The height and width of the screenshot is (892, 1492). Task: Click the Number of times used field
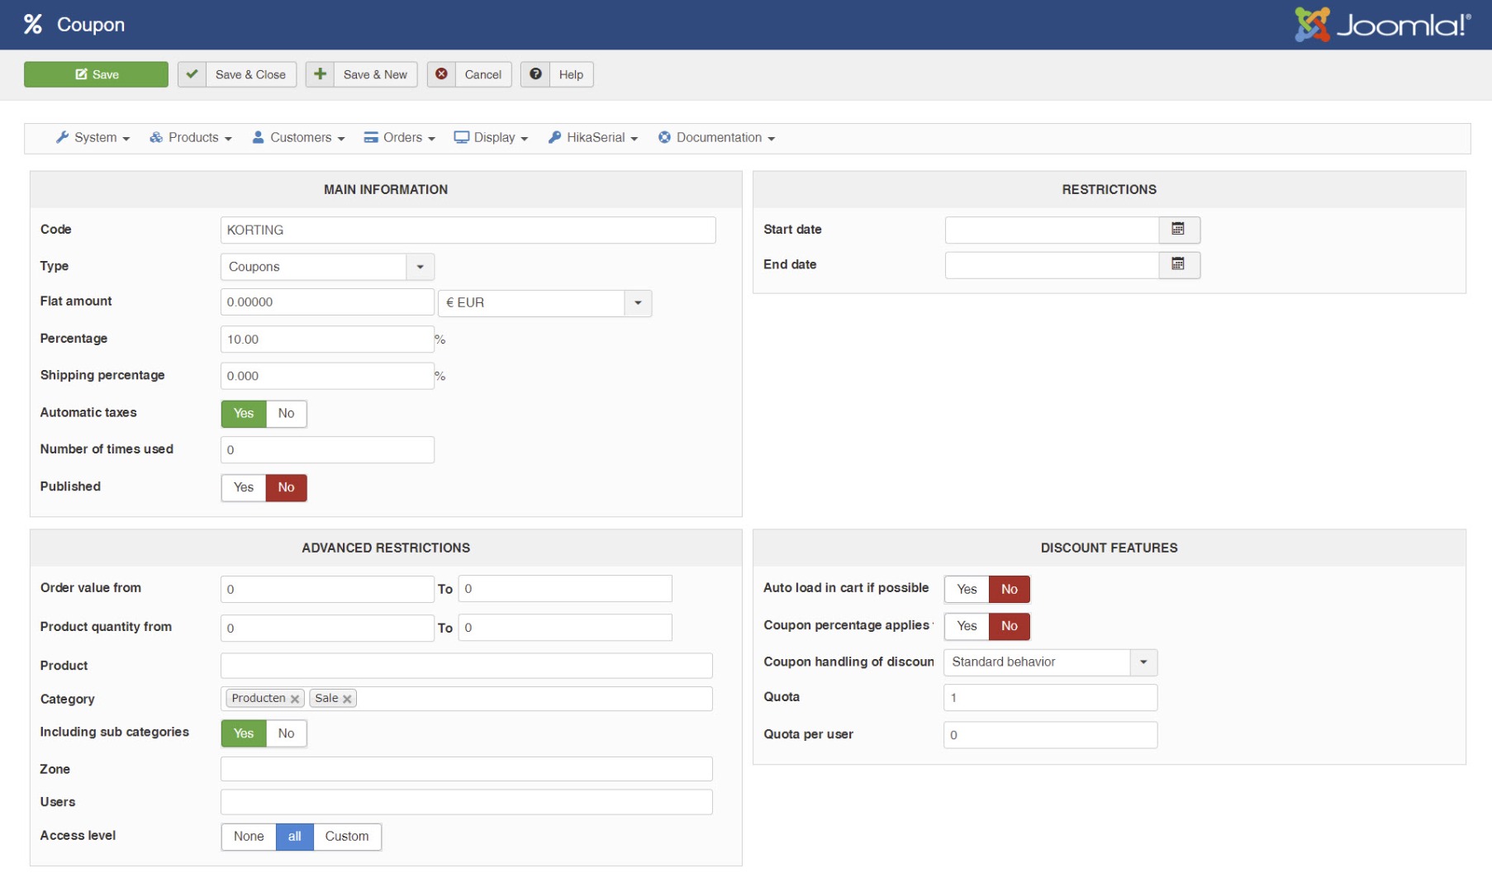click(x=327, y=450)
